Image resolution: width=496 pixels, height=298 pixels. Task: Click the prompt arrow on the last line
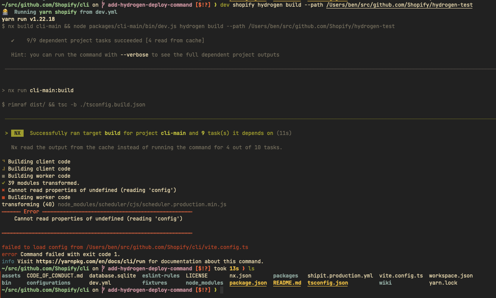(x=216, y=290)
